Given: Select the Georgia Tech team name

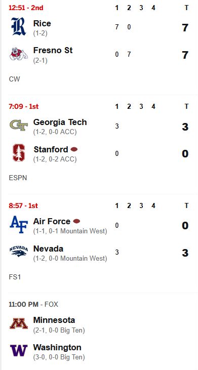Looking at the screenshot, I should tap(60, 122).
